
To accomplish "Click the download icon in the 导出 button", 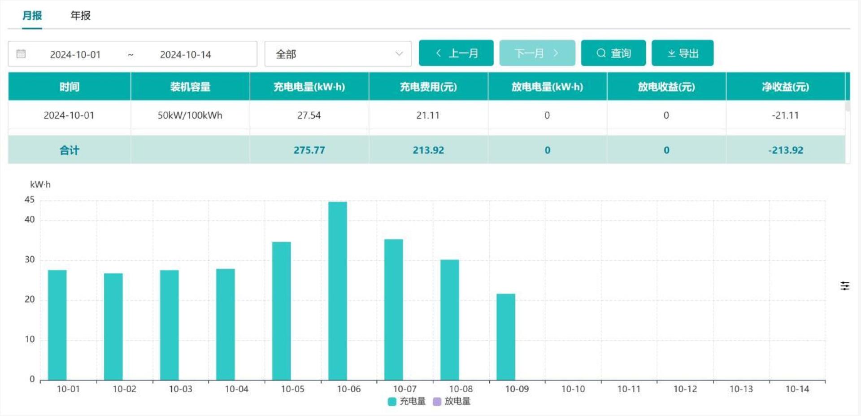I will [x=671, y=53].
